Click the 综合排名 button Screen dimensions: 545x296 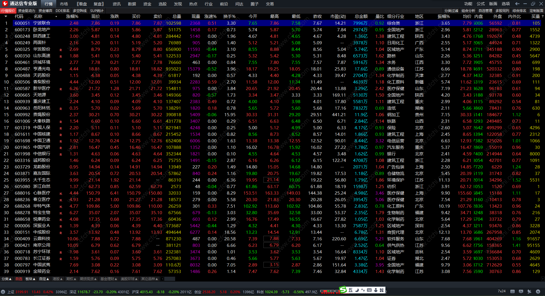click(519, 11)
